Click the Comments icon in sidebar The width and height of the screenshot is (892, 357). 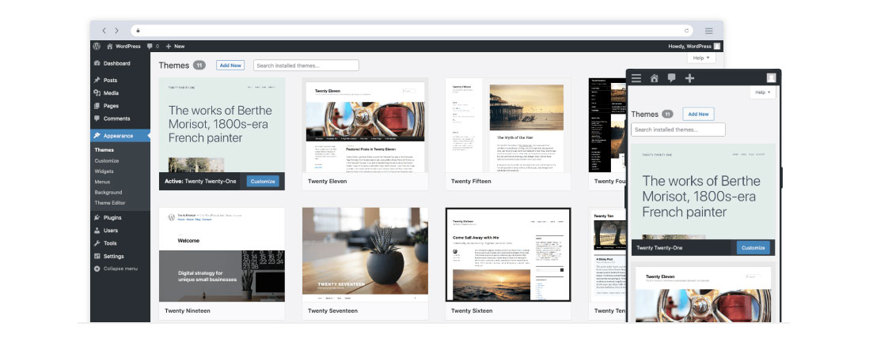click(x=97, y=118)
